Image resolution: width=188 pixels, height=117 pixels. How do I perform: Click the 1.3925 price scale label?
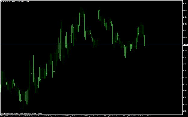pyautogui.click(x=185, y=91)
